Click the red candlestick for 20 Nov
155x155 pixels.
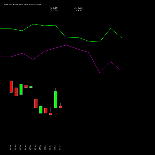[x=16, y=92]
